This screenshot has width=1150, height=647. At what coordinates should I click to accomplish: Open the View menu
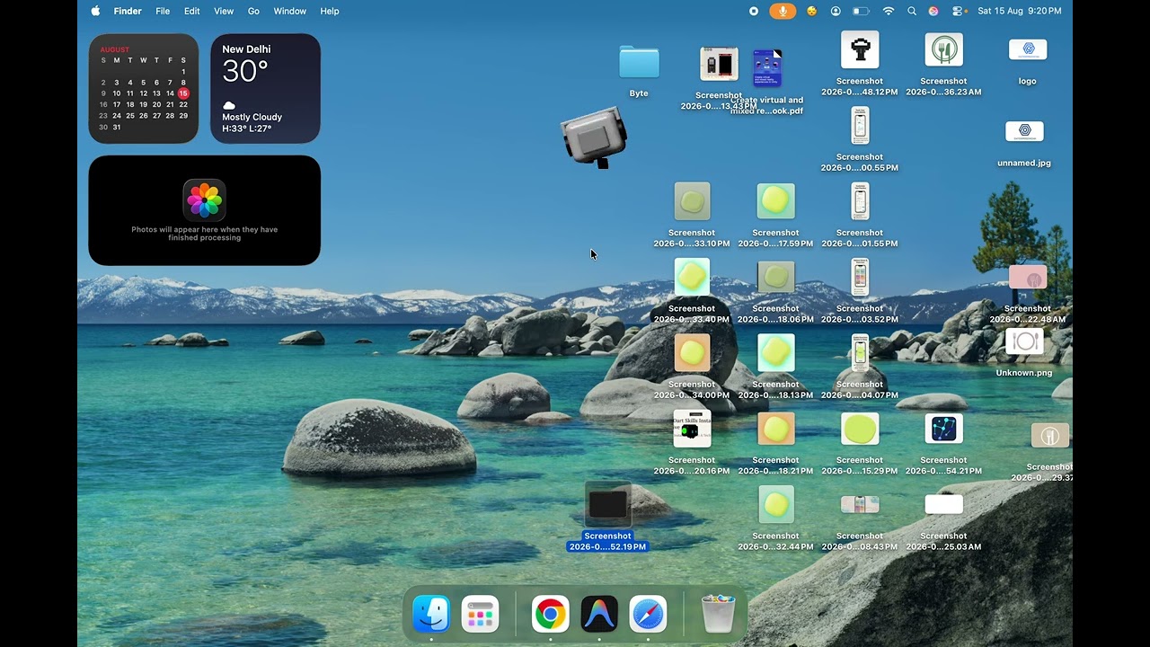click(224, 11)
